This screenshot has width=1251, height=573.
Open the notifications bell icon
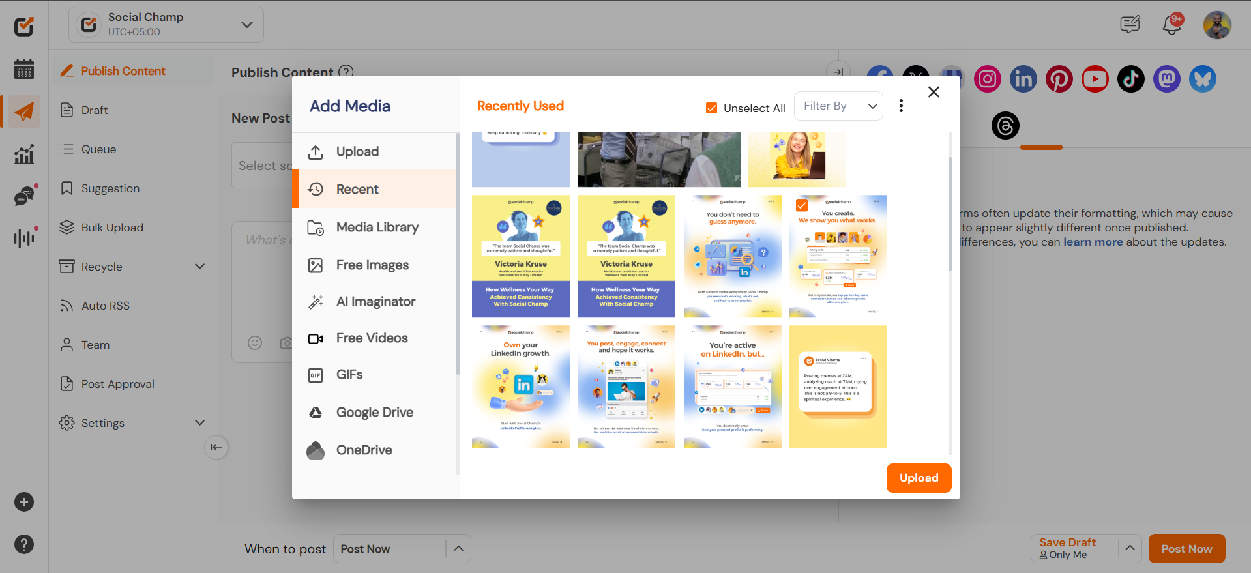point(1172,25)
